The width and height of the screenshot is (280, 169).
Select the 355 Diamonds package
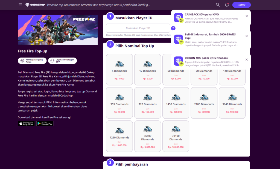[x=119, y=103]
